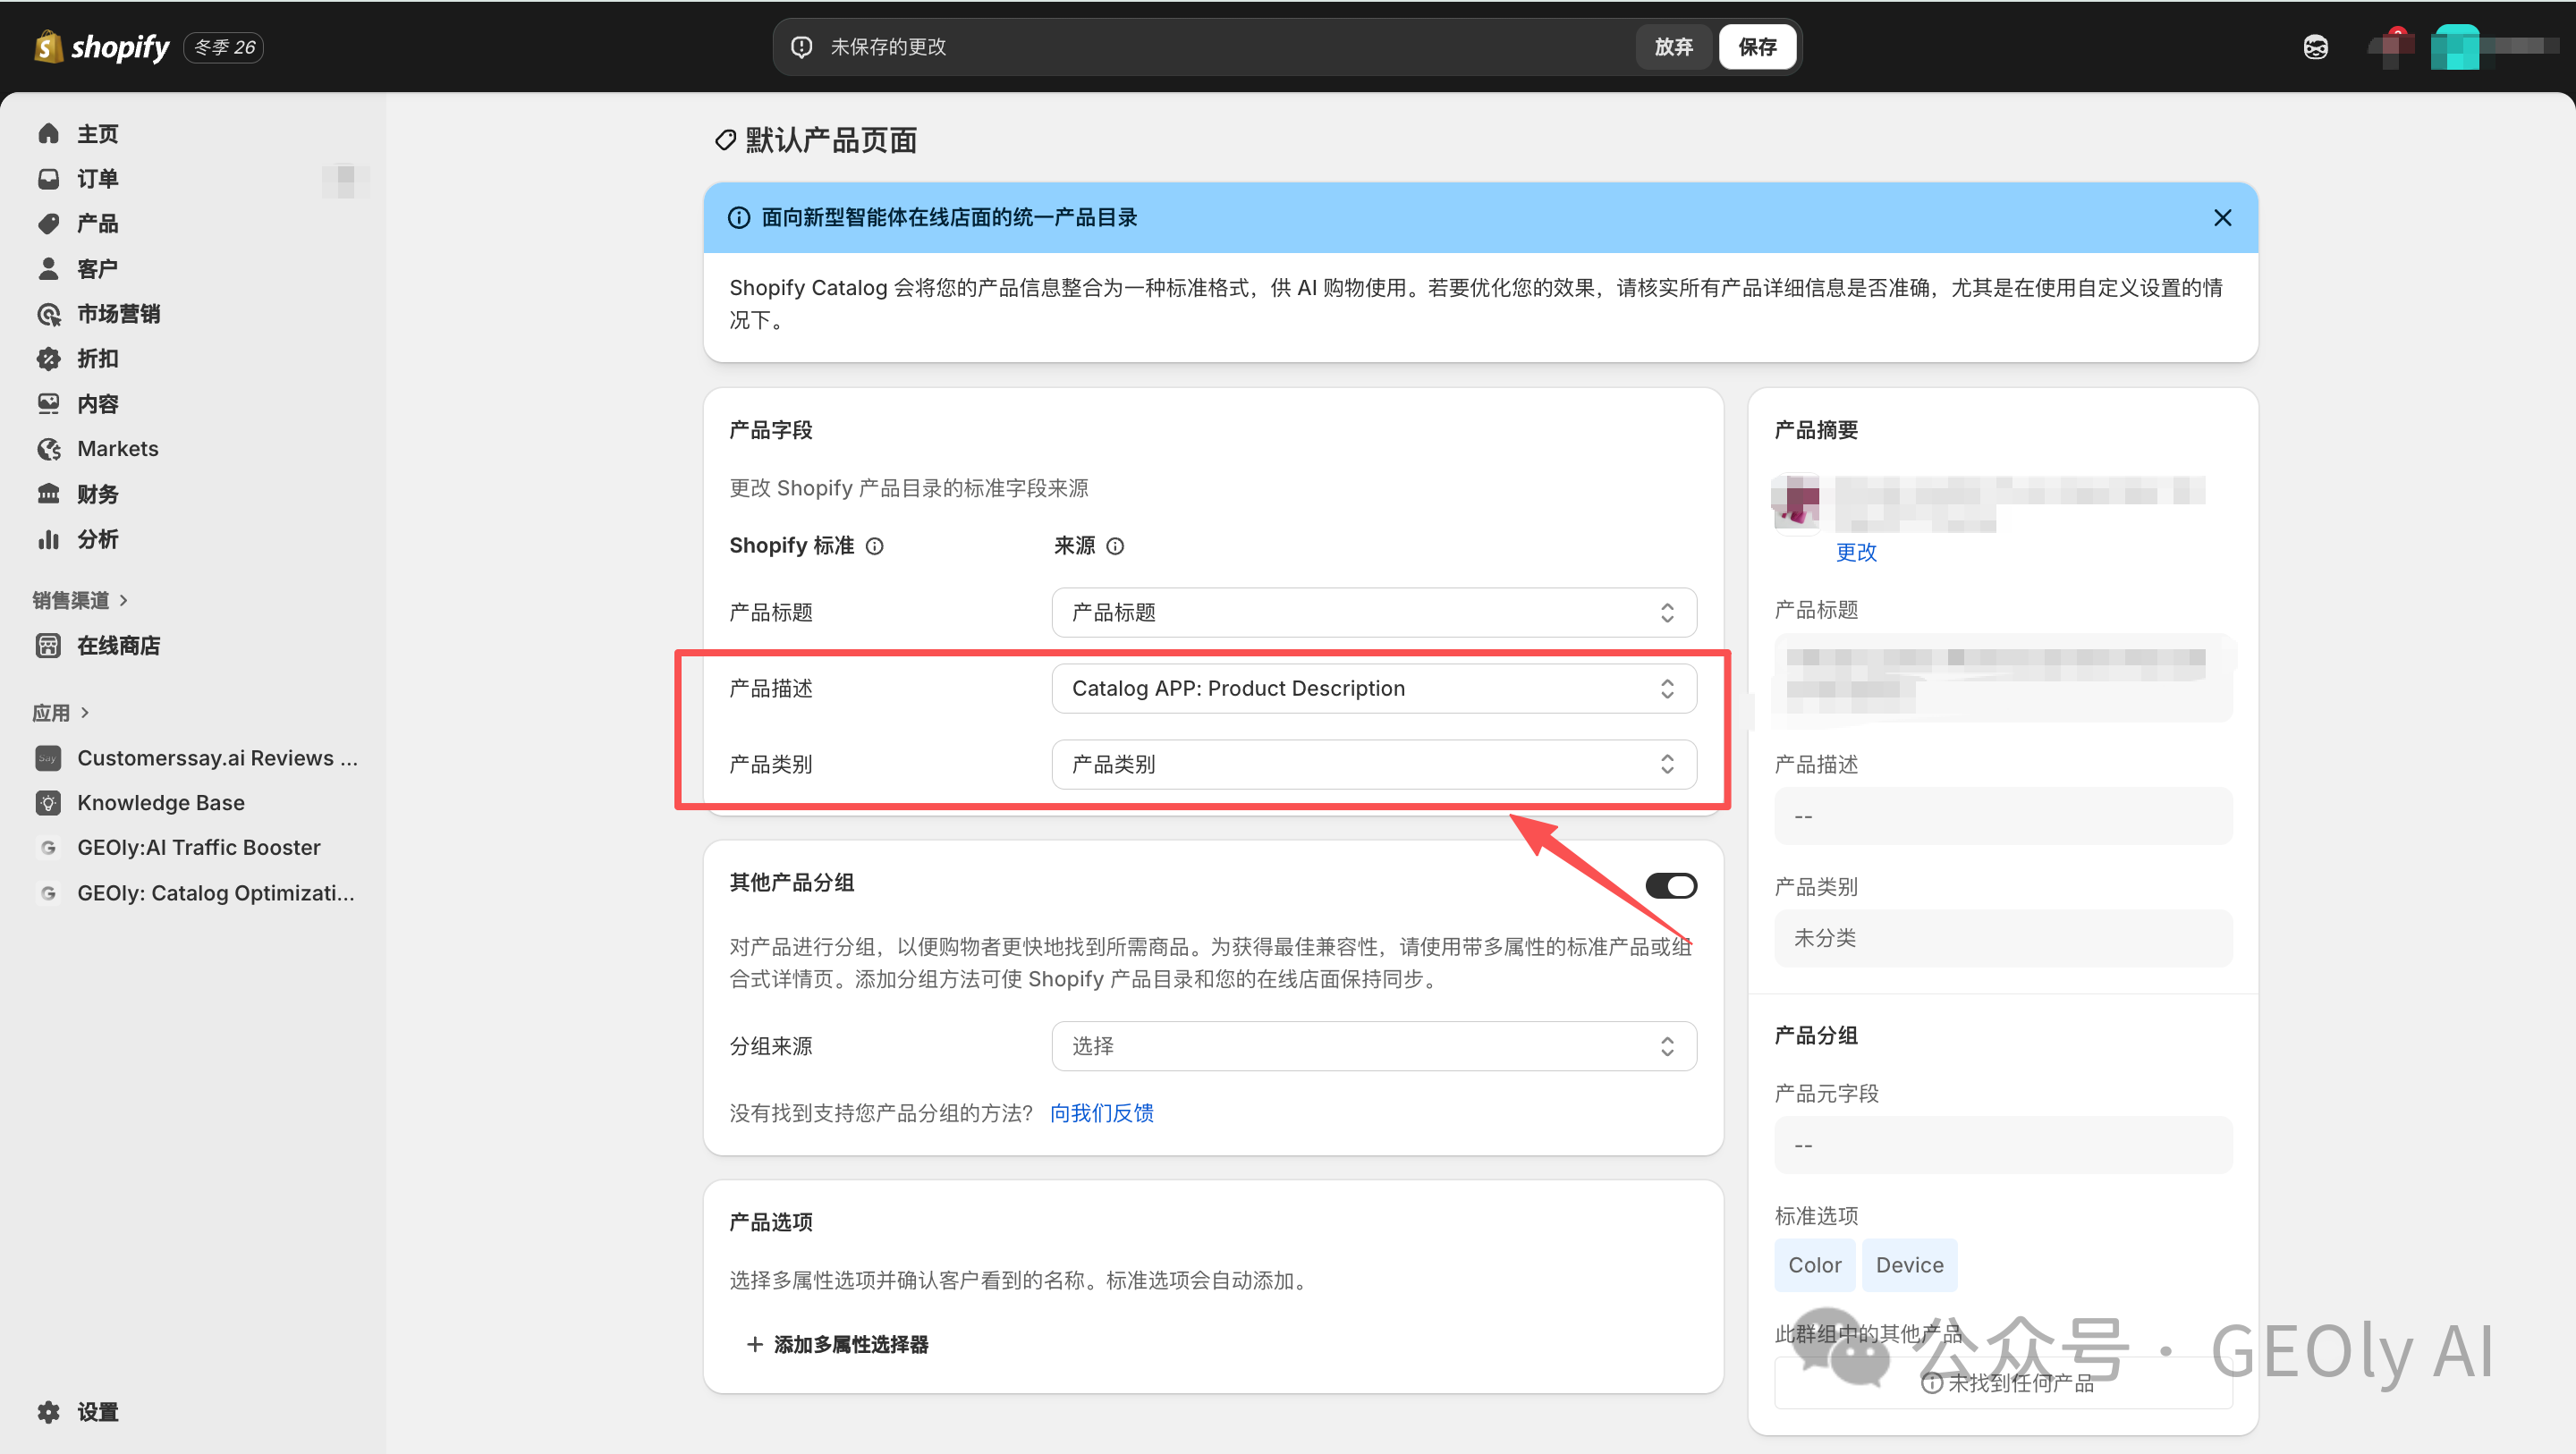Open the 在线商店 storefront icon

48,646
